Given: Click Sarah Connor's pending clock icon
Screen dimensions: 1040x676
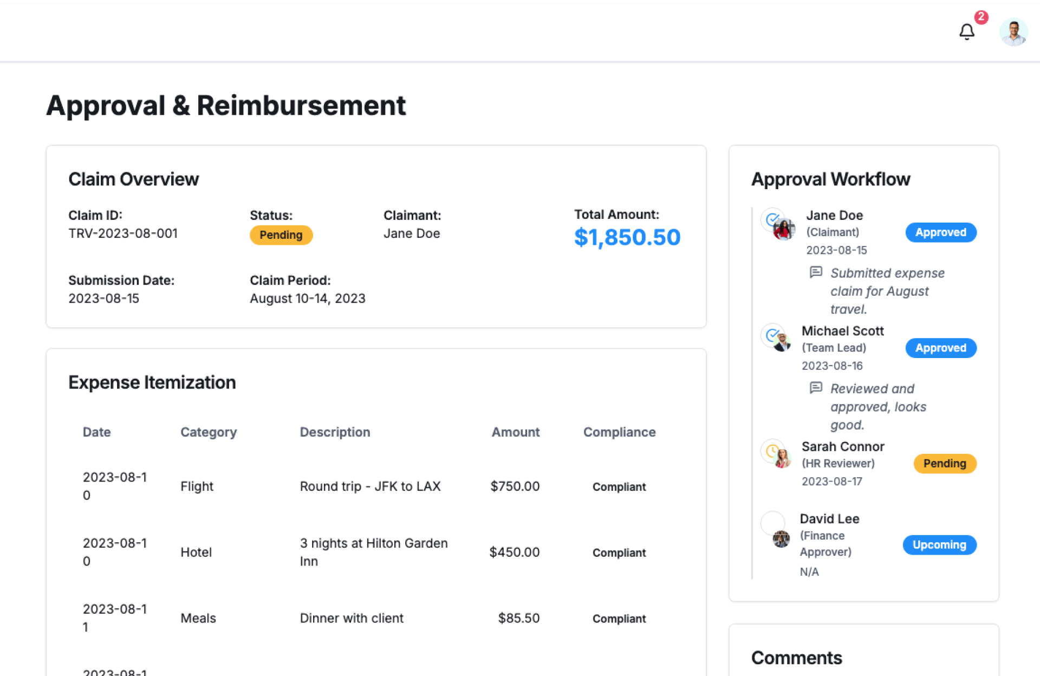Looking at the screenshot, I should click(773, 451).
